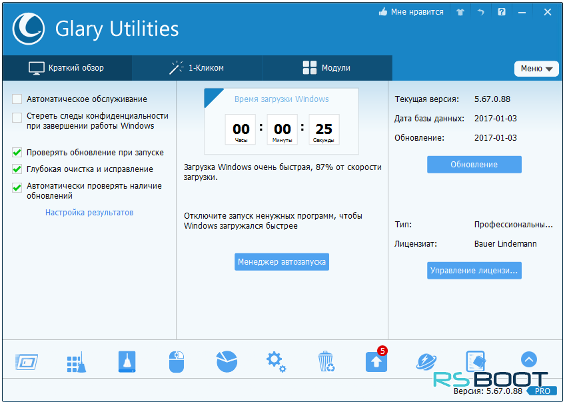The height and width of the screenshot is (404, 565).
Task: Minimize the Glary Utilities window
Action: click(x=522, y=13)
